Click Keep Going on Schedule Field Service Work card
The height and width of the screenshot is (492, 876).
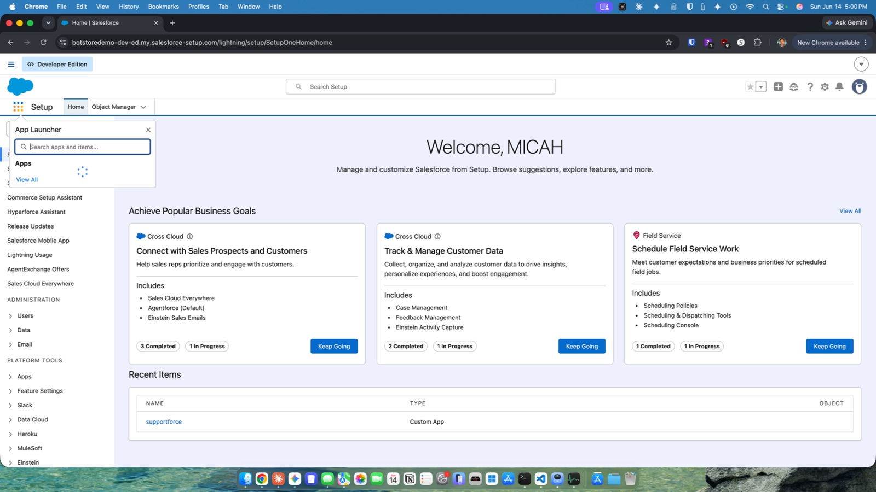pyautogui.click(x=829, y=347)
